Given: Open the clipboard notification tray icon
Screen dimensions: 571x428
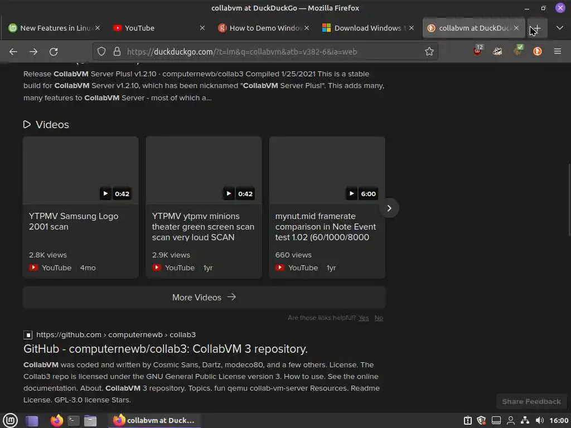Looking at the screenshot, I should pos(468,420).
